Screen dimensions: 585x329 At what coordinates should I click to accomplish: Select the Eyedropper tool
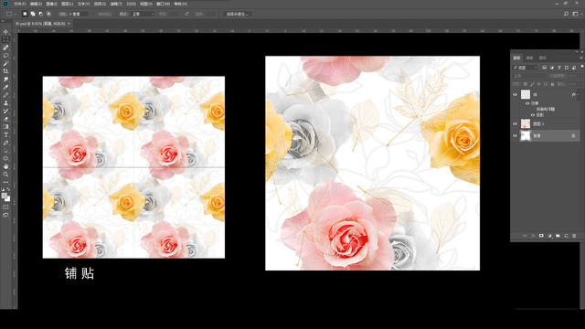(5, 87)
